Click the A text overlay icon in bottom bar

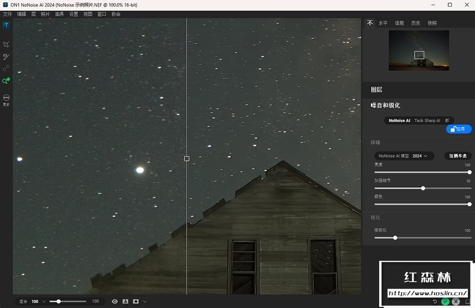pyautogui.click(x=125, y=301)
